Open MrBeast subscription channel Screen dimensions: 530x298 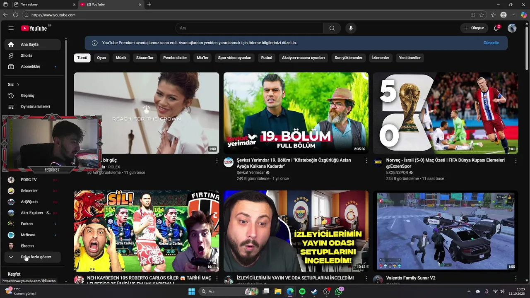(33, 235)
